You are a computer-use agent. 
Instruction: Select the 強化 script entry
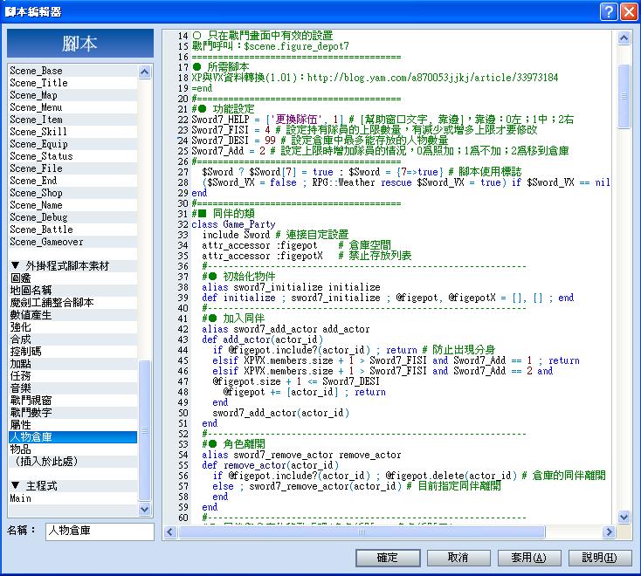(x=72, y=327)
